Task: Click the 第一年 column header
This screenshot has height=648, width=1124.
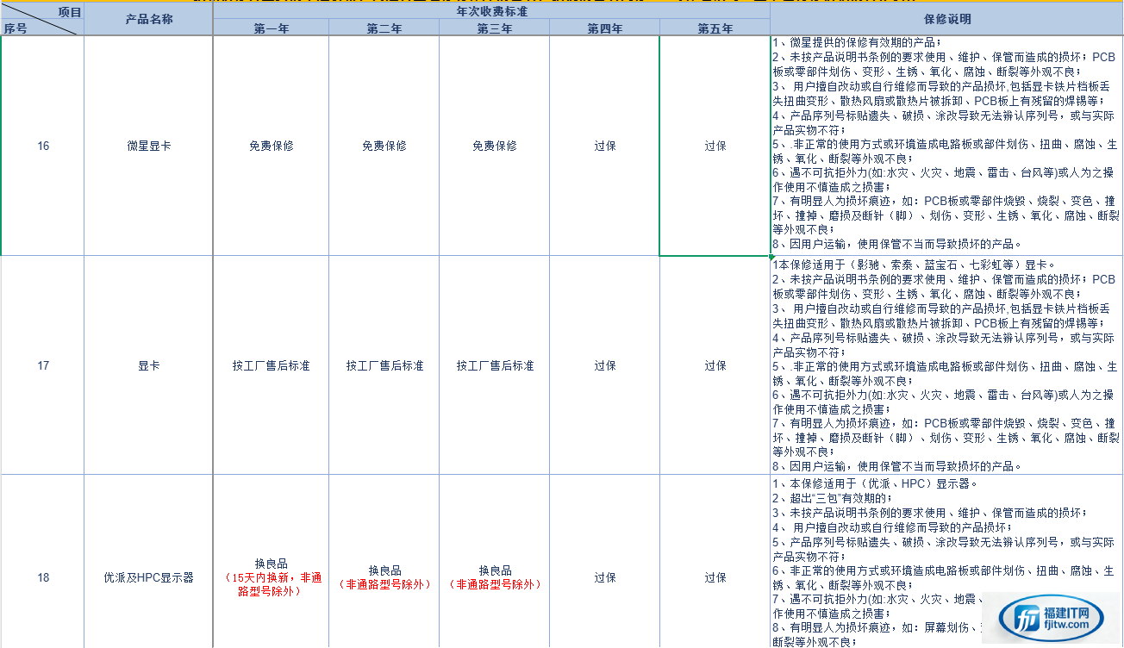Action: (x=271, y=28)
